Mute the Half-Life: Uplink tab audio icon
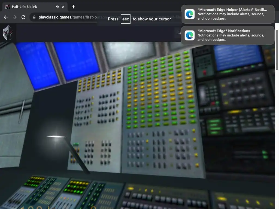The width and height of the screenshot is (279, 209). [57, 7]
